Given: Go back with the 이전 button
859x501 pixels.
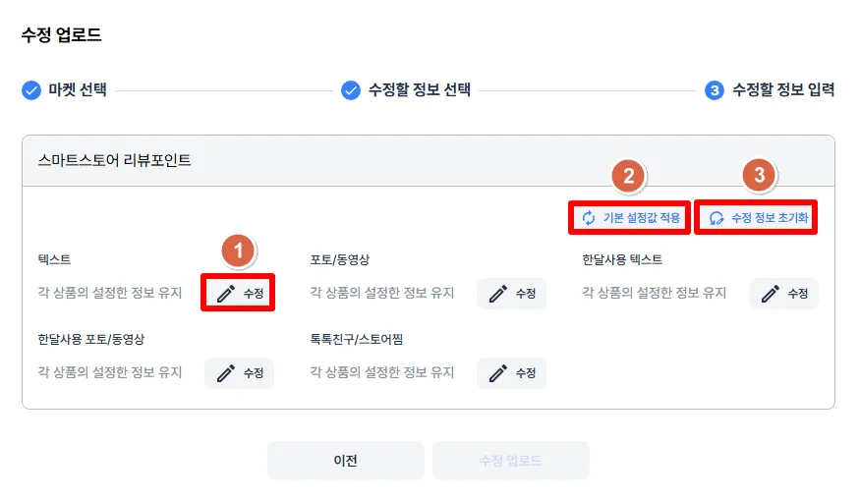Looking at the screenshot, I should pyautogui.click(x=345, y=461).
